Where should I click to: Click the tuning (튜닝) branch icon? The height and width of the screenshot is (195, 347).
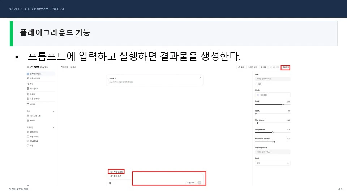tap(28, 84)
